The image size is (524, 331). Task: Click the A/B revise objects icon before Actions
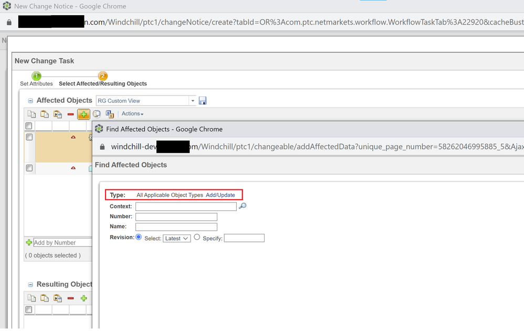(110, 114)
